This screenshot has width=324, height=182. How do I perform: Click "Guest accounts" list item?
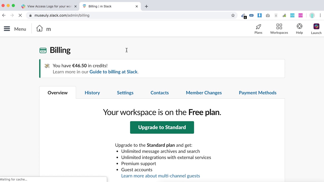pos(137,170)
